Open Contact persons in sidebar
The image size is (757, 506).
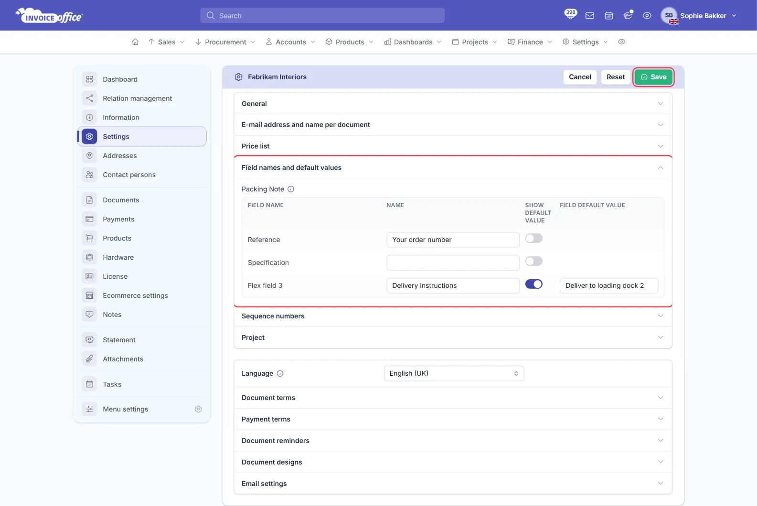[x=142, y=175]
